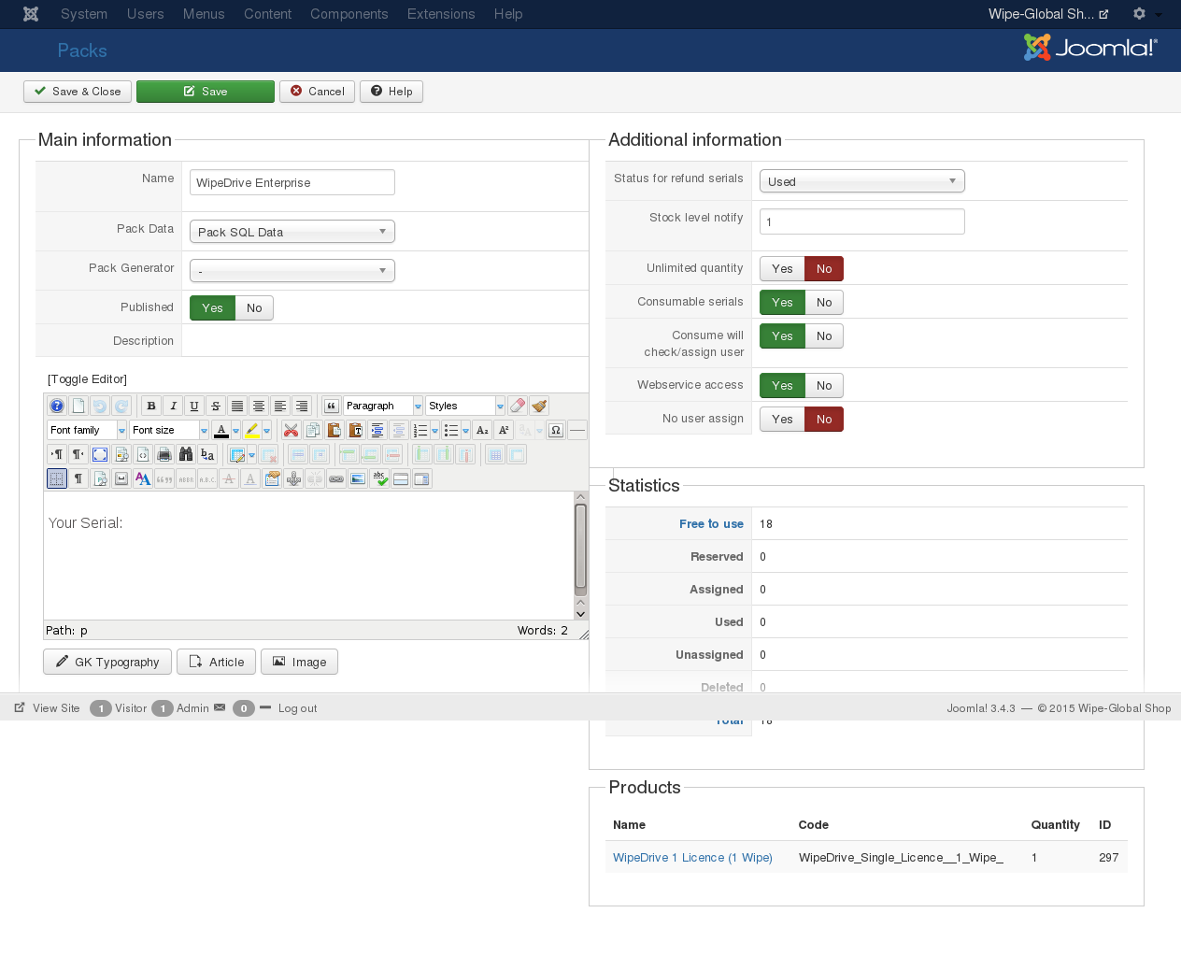
Task: Cut selection with scissors icon
Action: (x=292, y=430)
